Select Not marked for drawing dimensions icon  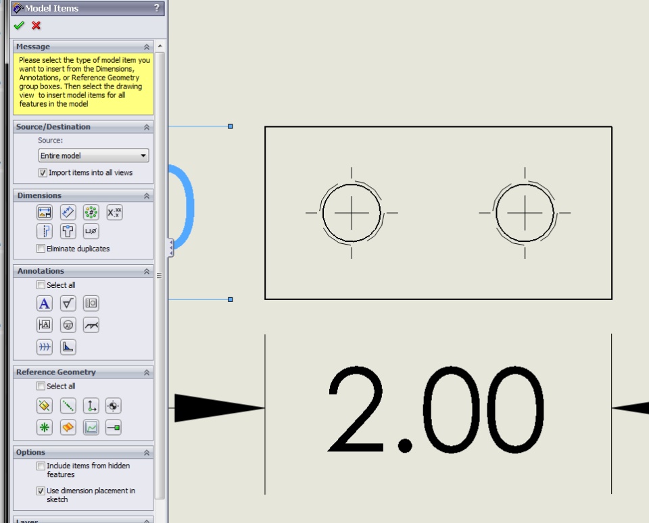68,213
